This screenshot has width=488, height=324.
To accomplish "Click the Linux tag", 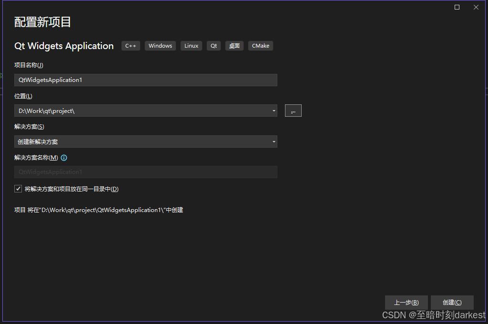I will click(191, 46).
